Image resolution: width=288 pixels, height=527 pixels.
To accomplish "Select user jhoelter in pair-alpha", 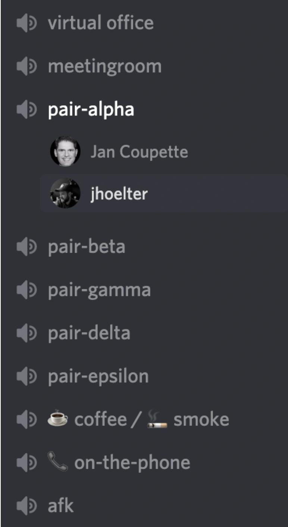I will tap(164, 193).
